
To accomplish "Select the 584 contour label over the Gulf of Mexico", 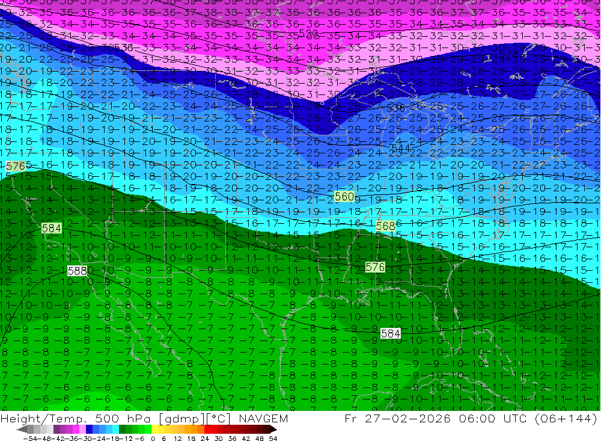I will pos(391,333).
